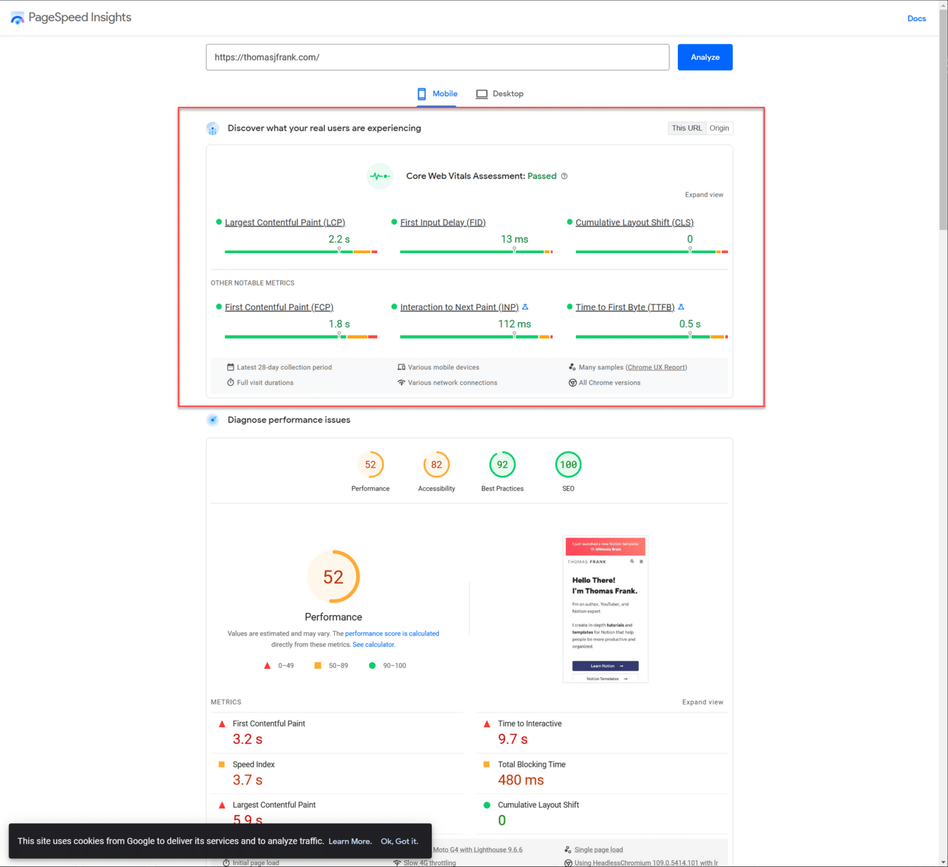Expand view in the Metrics section

[x=703, y=702]
